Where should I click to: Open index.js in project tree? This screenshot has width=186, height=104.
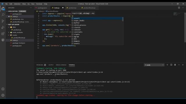[20, 40]
